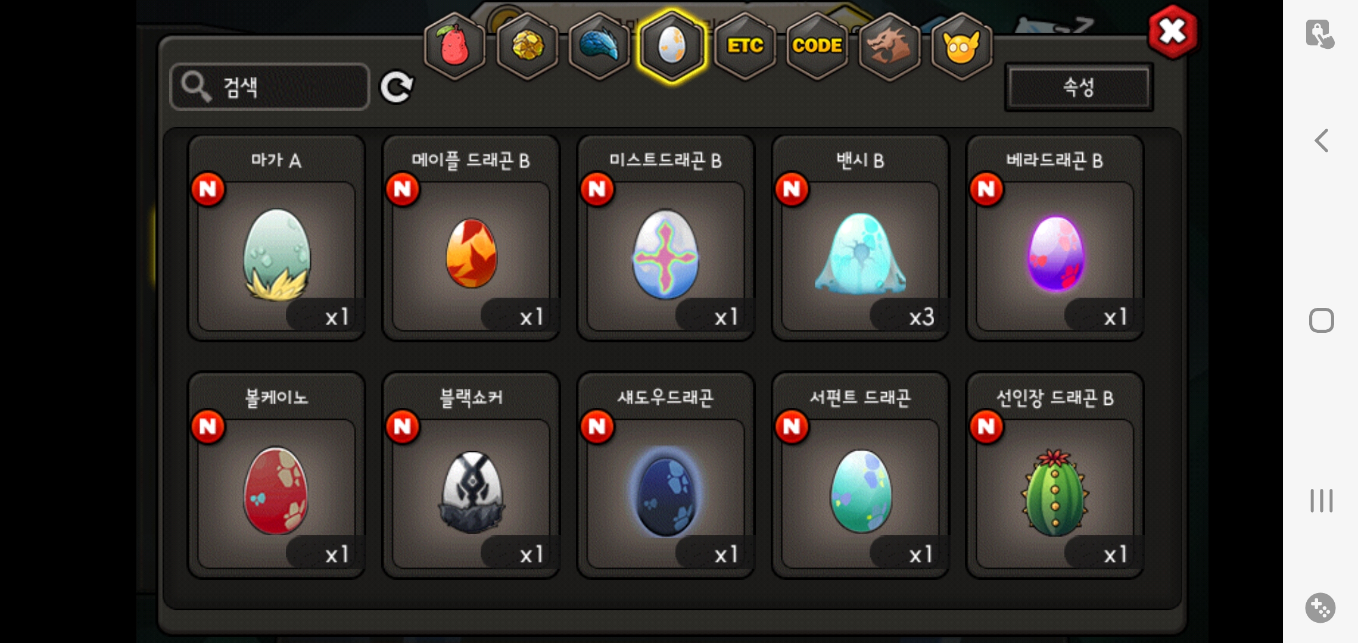The image size is (1358, 643).
Task: Pick the 미스트드래곤 B egg item
Action: [x=666, y=238]
